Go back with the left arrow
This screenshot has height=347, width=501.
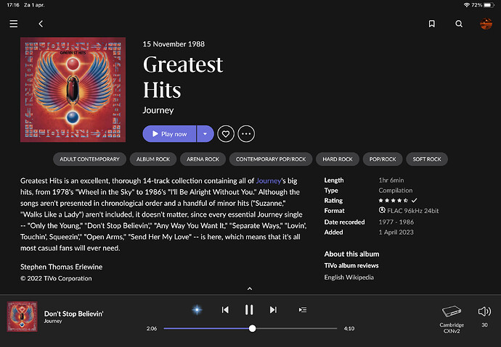pyautogui.click(x=41, y=24)
